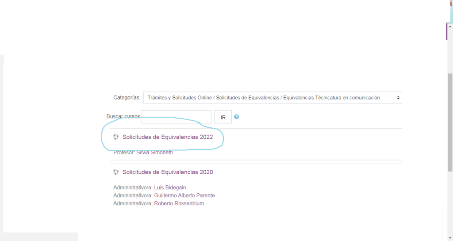Click the Categorías label text
This screenshot has width=453, height=241.
coord(127,98)
